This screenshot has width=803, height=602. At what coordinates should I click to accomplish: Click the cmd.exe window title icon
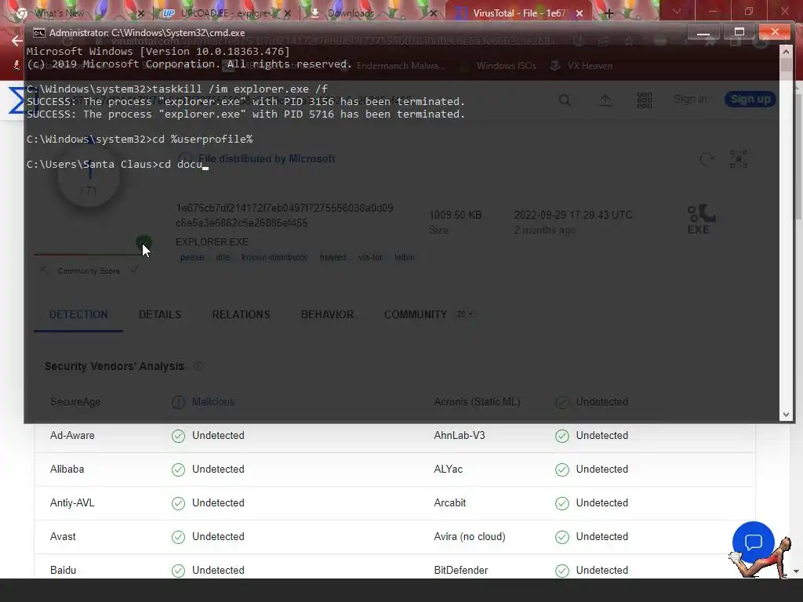39,33
